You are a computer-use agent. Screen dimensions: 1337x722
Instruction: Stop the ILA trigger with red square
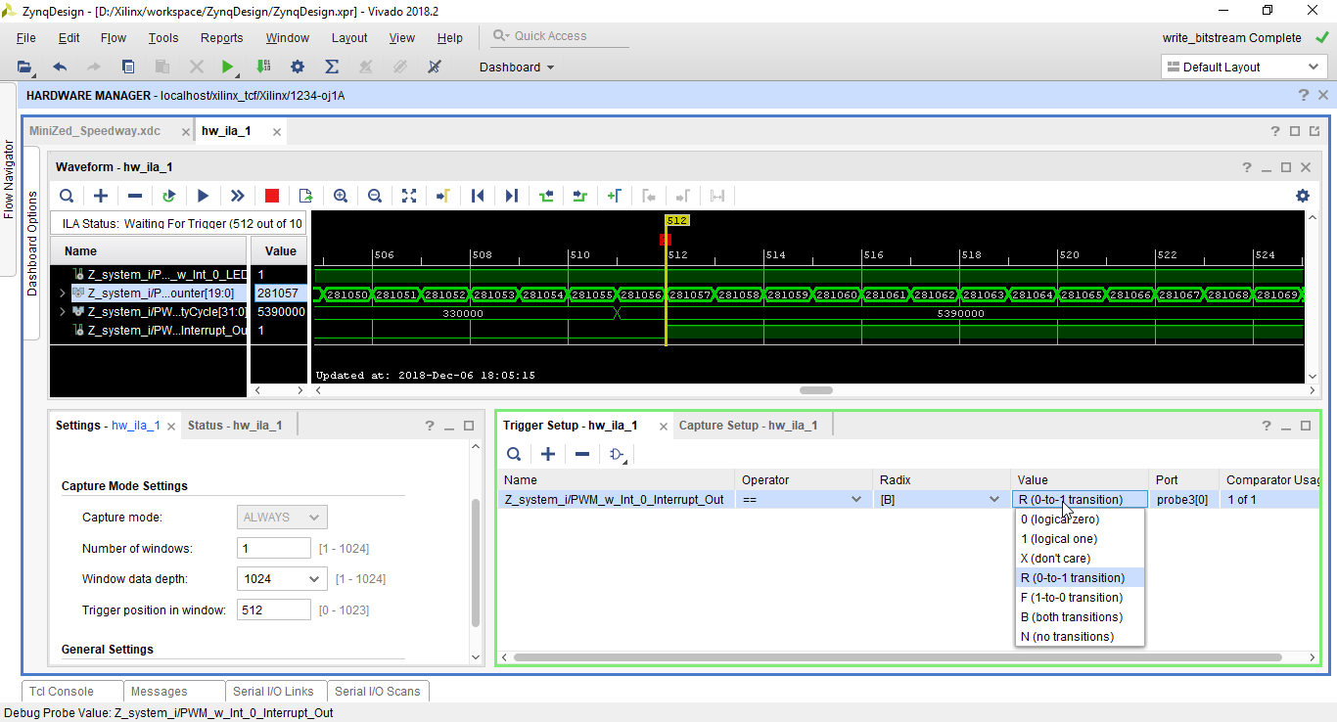[x=272, y=196]
